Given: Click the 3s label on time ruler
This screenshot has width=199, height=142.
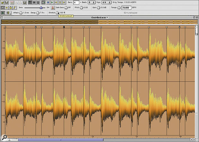Looking at the screenshot, I should pyautogui.click(x=136, y=137).
